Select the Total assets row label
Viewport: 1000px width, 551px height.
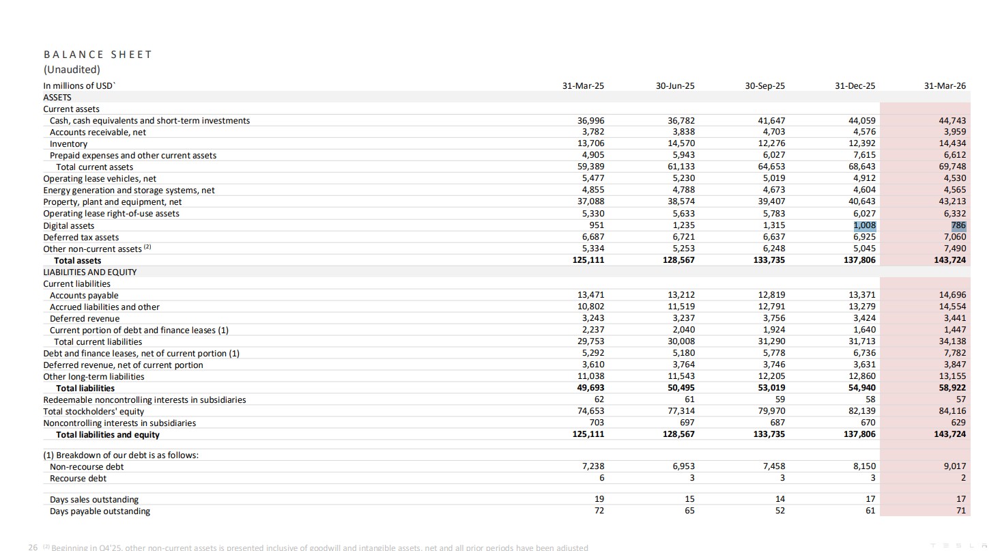click(x=77, y=260)
